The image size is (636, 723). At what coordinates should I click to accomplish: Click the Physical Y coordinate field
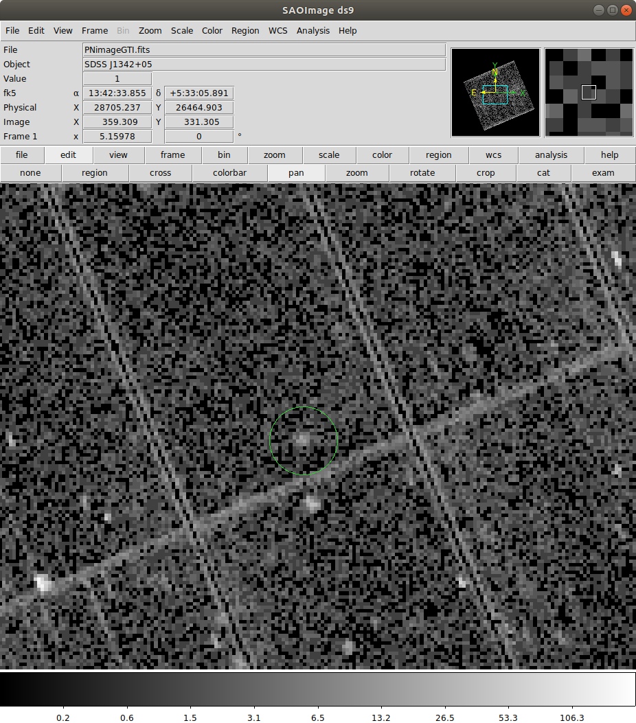(x=199, y=107)
